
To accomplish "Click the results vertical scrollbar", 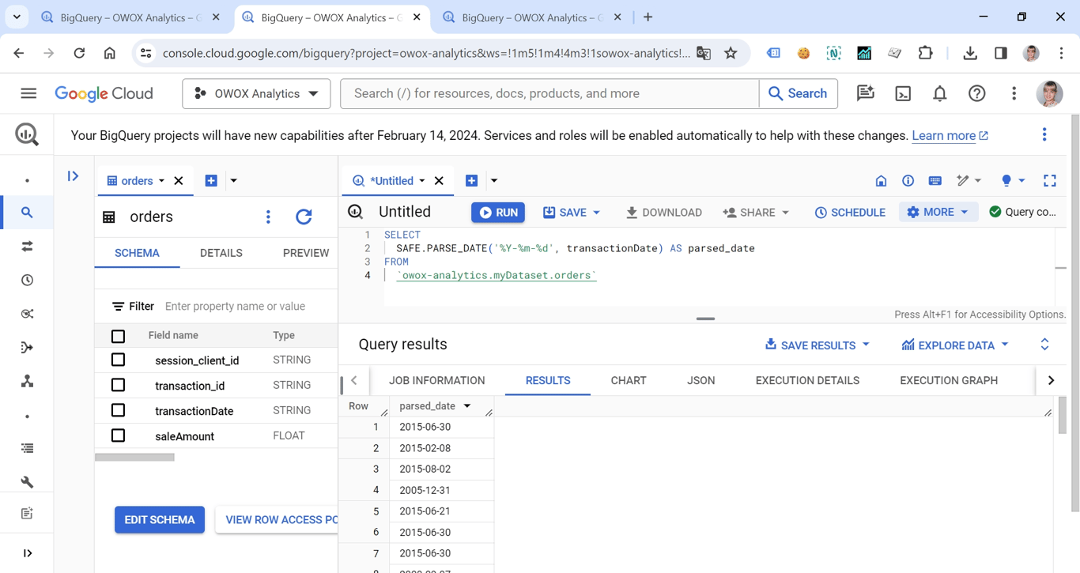I will 1062,415.
